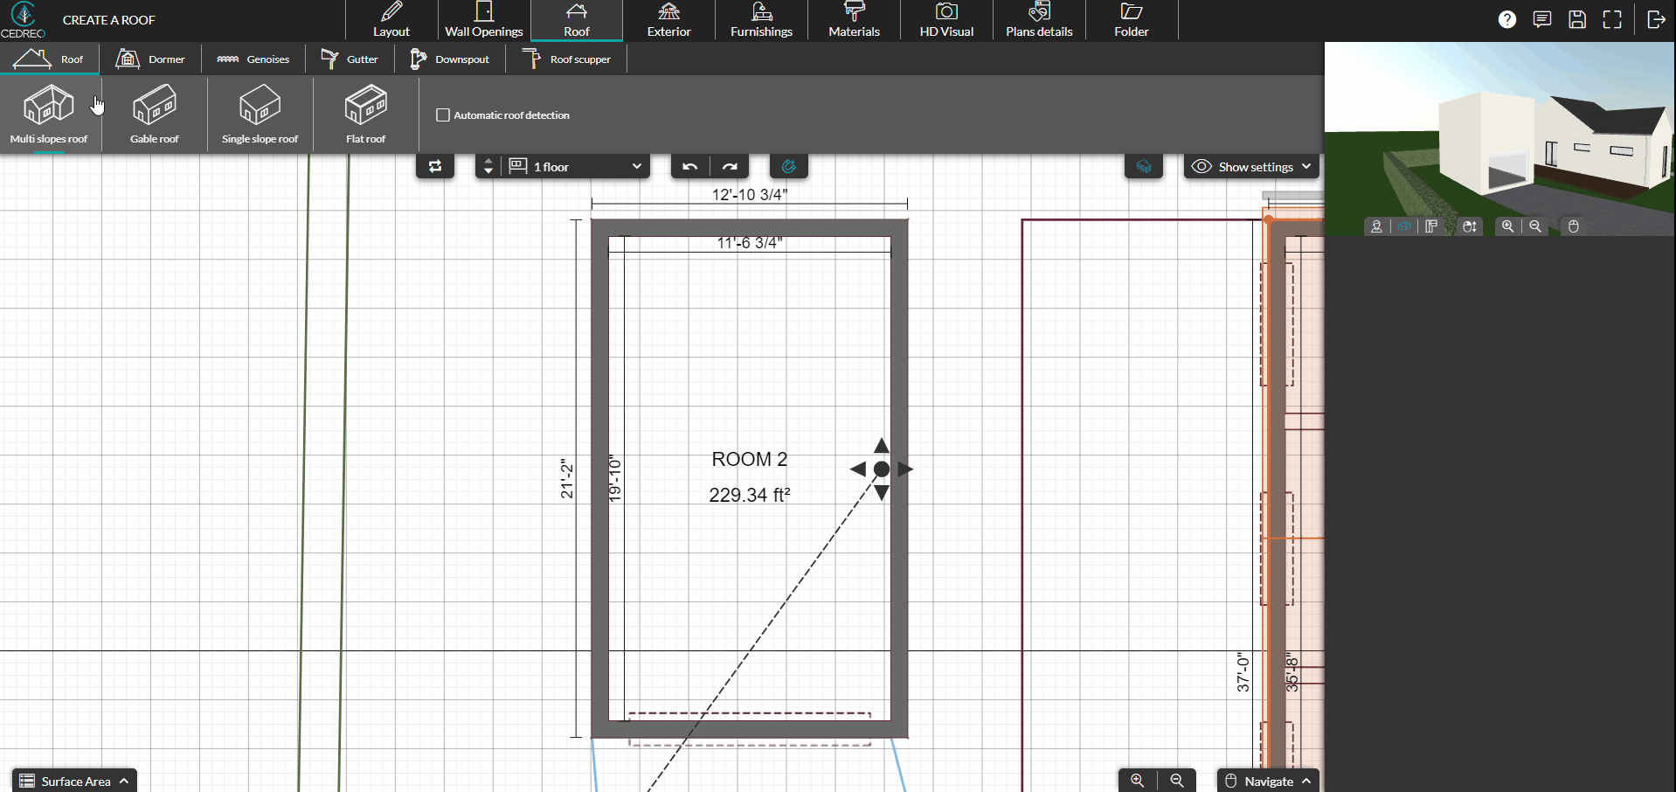Switch to the Materials tab
This screenshot has width=1676, height=792.
point(853,19)
